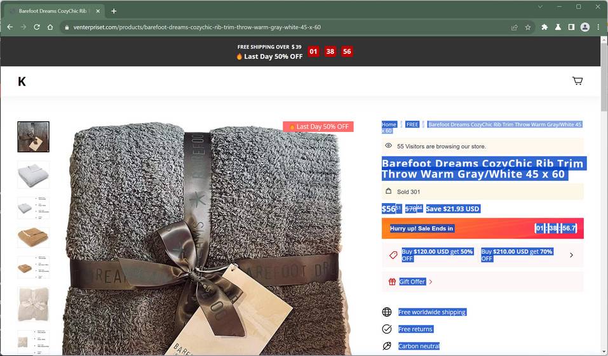Open the Chrome Labs flask icon
608x356 pixels.
(x=558, y=27)
